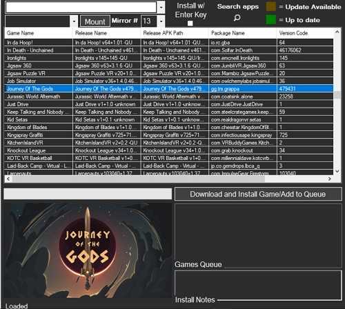
Task: Click version code 23258
Action: [286, 97]
